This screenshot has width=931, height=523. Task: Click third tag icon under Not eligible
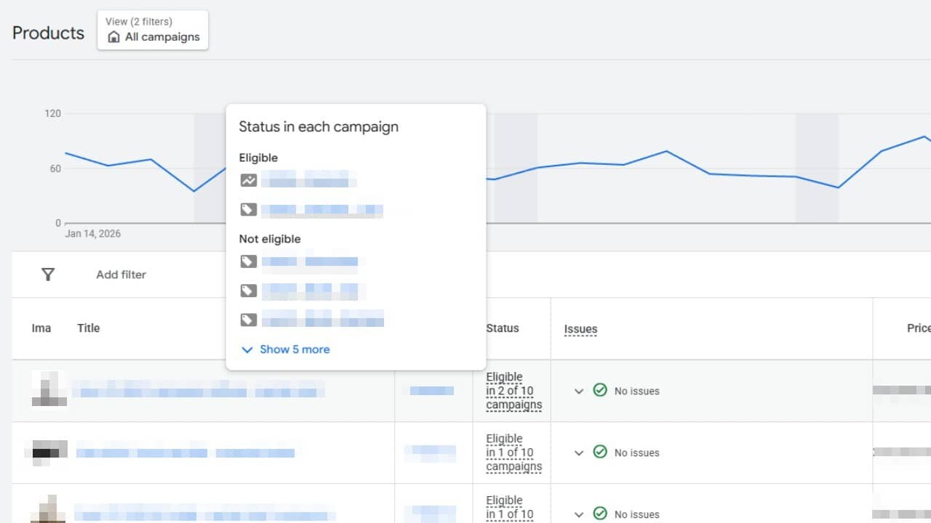tap(249, 320)
